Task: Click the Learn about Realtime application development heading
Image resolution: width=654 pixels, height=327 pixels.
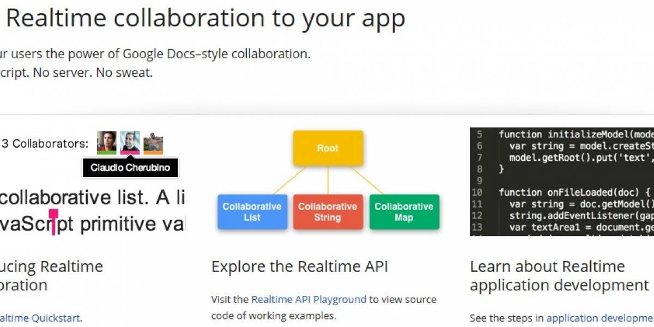Action: [560, 276]
